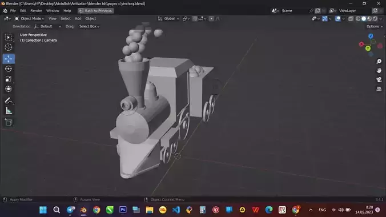Toggle proportional editing button
386x217 pixels.
[x=211, y=18]
